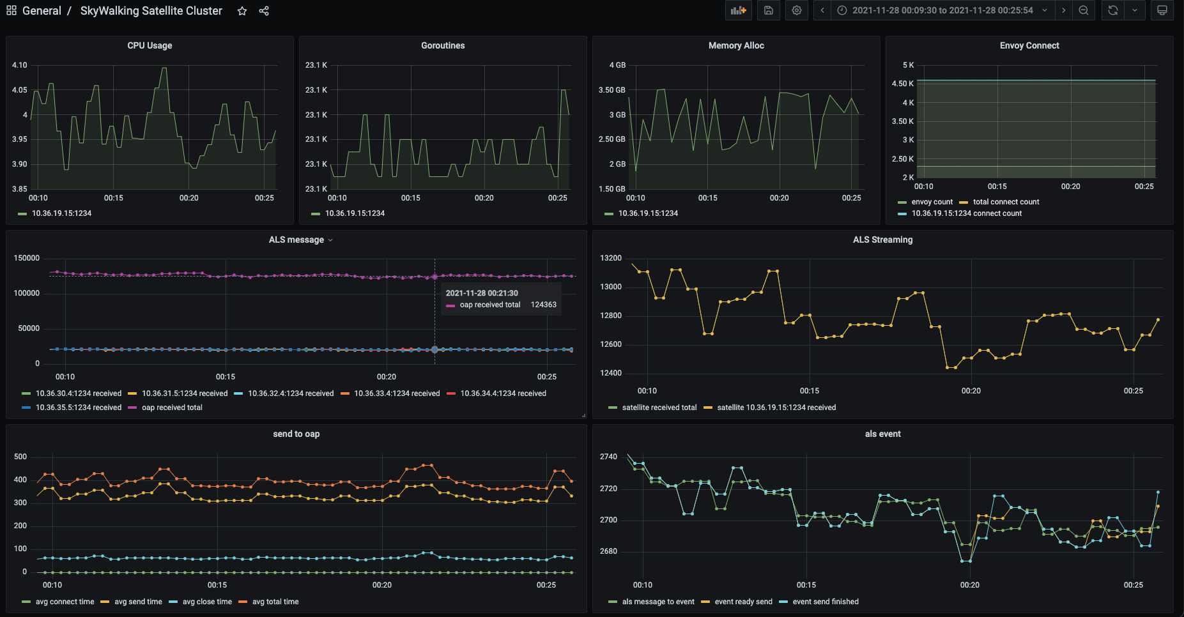Click the share dashboard icon
This screenshot has width=1184, height=617.
pos(264,11)
